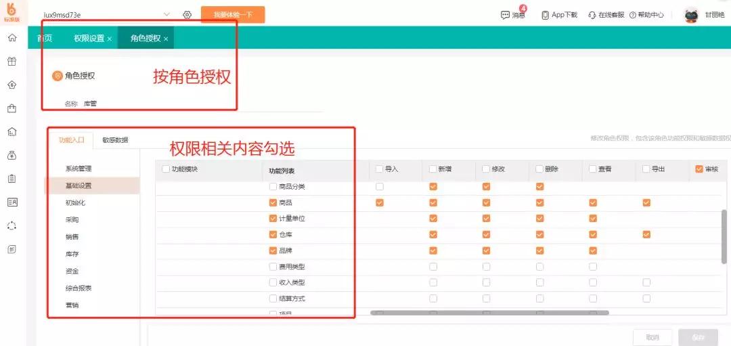Click the shopping bag sidebar icon
731x346 pixels.
12,108
